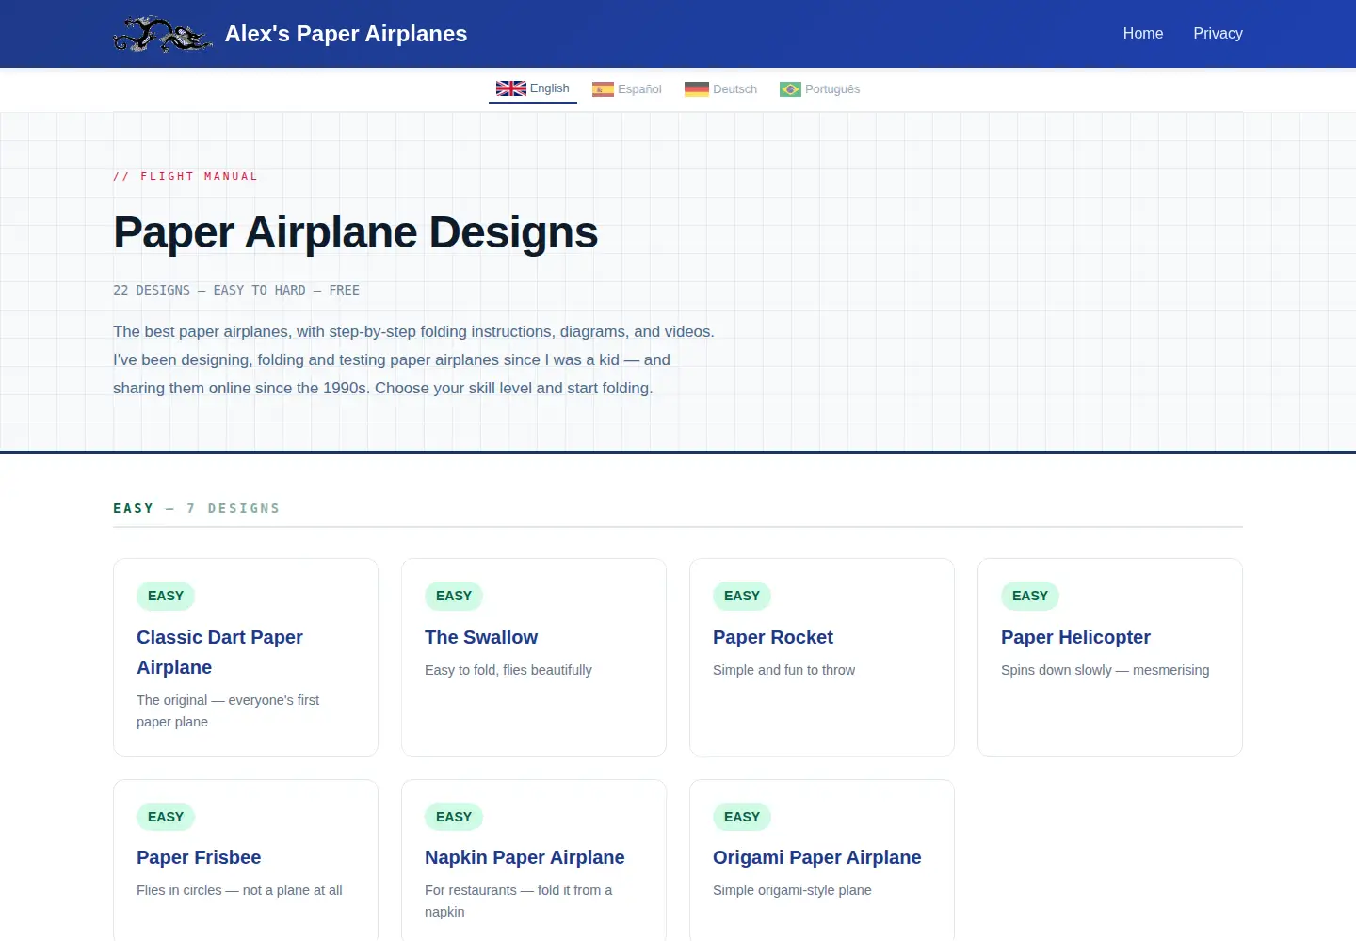Click the EASY badge on Origami Paper Airplane card
The height and width of the screenshot is (941, 1356).
pos(742,817)
